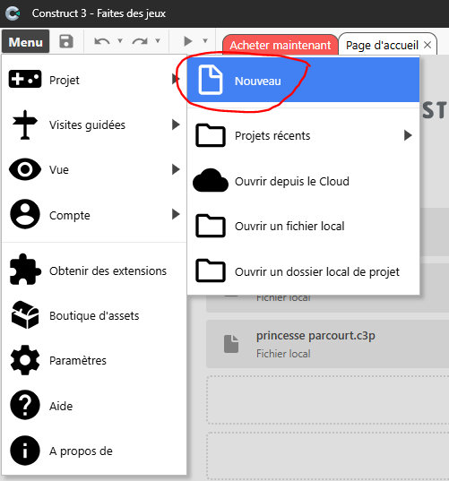Open the Projet menu entry

[94, 80]
